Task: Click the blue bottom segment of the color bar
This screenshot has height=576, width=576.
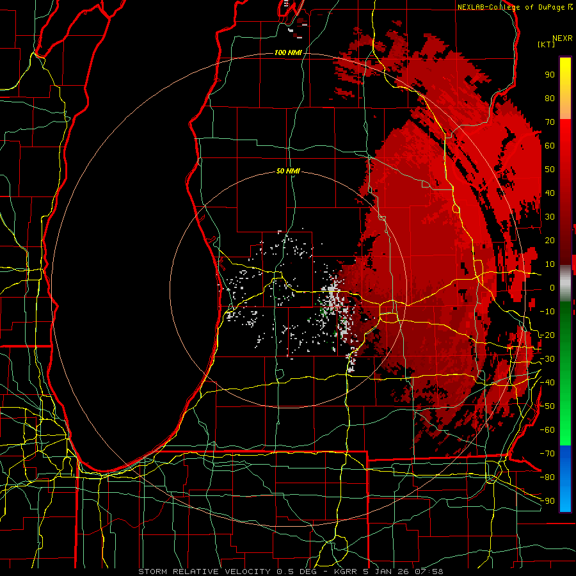Action: (x=565, y=479)
